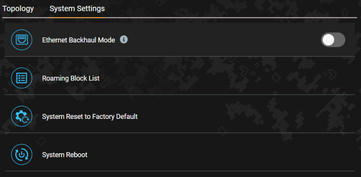Click the Roaming Block List checklist icon
Screen dimensions: 361x177
click(22, 78)
